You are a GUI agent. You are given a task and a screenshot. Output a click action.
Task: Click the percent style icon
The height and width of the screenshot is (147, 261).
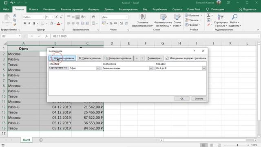point(111,23)
